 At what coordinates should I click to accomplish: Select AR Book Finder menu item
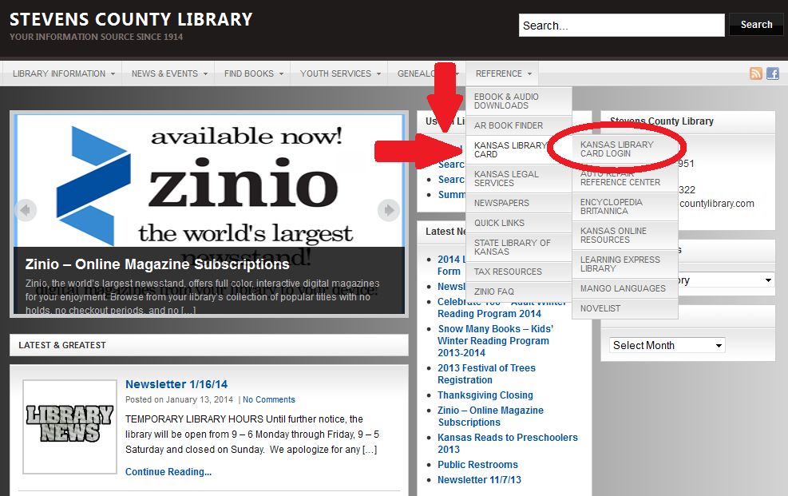pyautogui.click(x=519, y=125)
